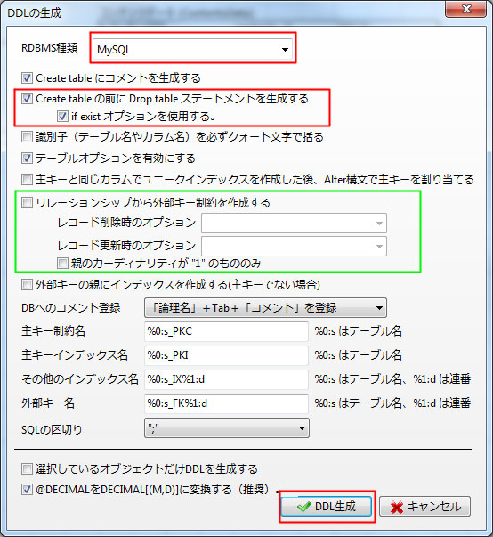
Task: Click the 主キー制約名 input field
Action: (226, 331)
